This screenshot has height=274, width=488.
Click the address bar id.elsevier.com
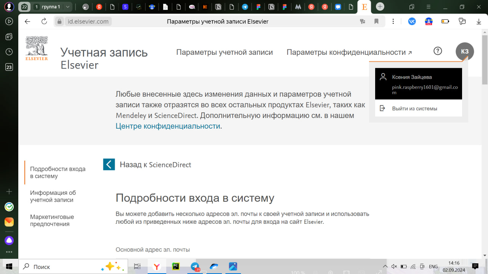88,22
